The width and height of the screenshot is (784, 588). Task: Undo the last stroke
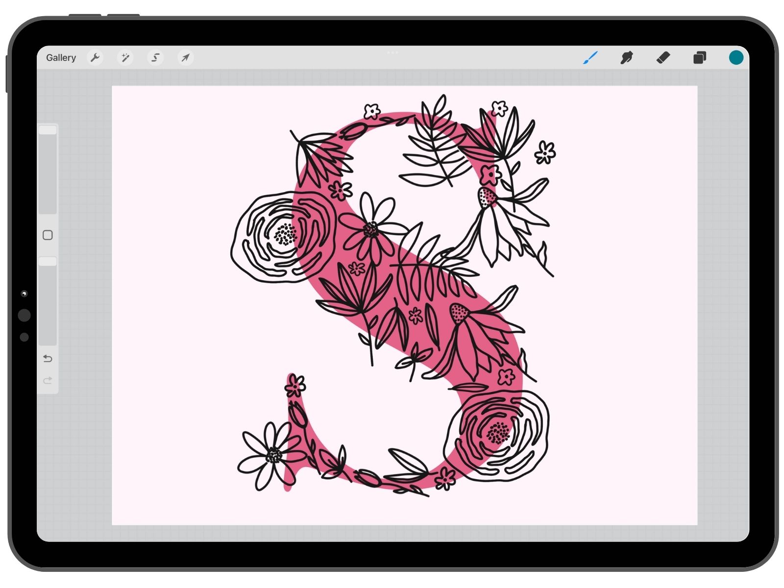(48, 359)
